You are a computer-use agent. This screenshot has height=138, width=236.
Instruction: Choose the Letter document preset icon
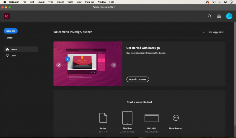(x=103, y=118)
